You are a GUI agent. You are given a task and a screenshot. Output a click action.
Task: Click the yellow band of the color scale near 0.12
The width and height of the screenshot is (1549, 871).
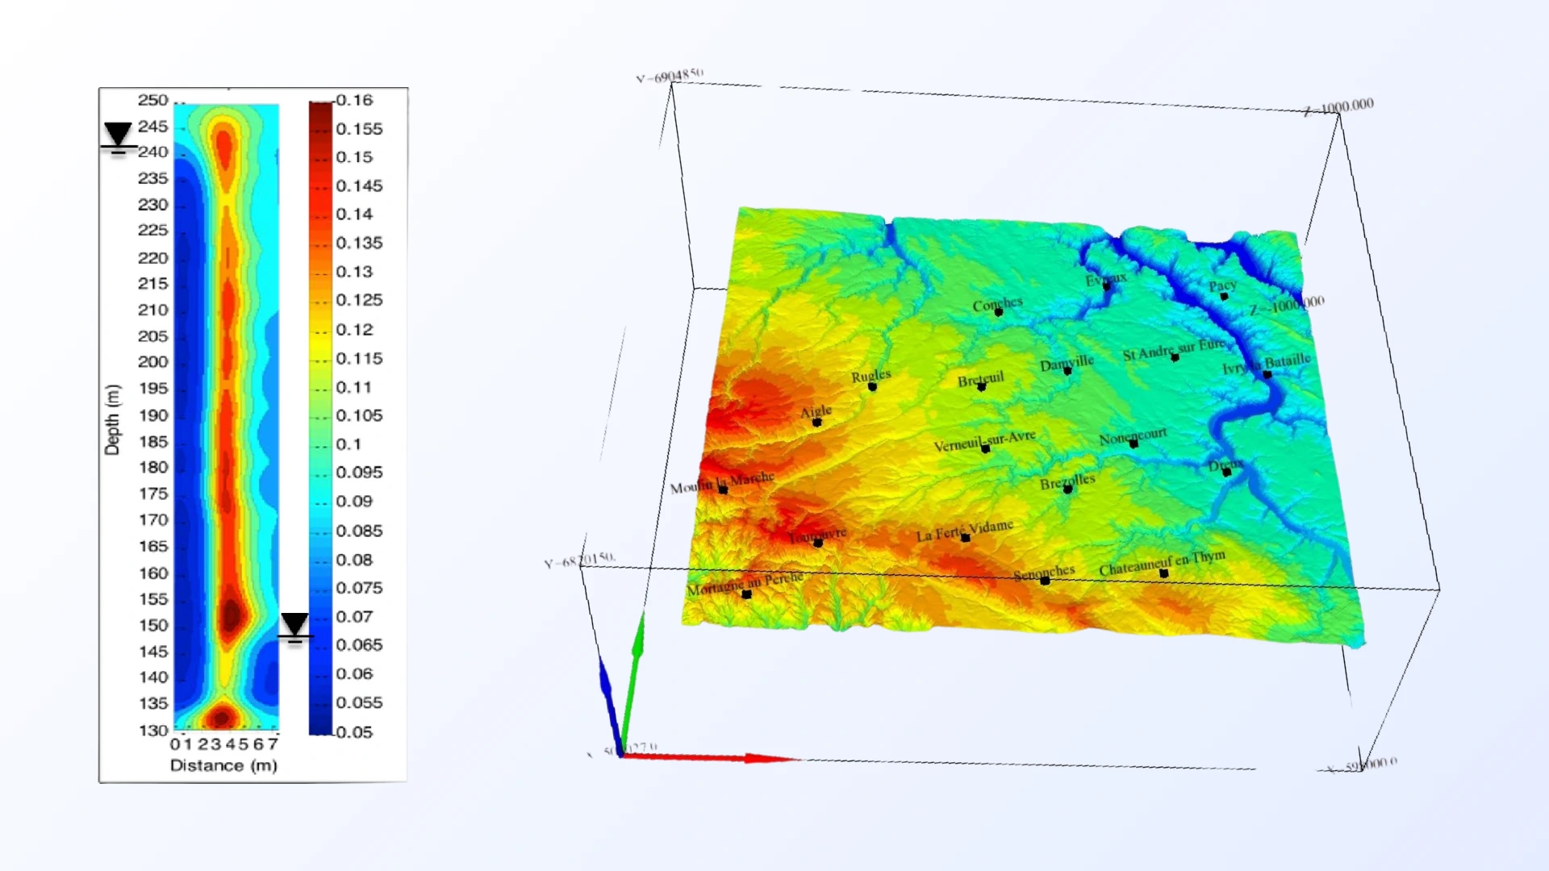point(320,331)
